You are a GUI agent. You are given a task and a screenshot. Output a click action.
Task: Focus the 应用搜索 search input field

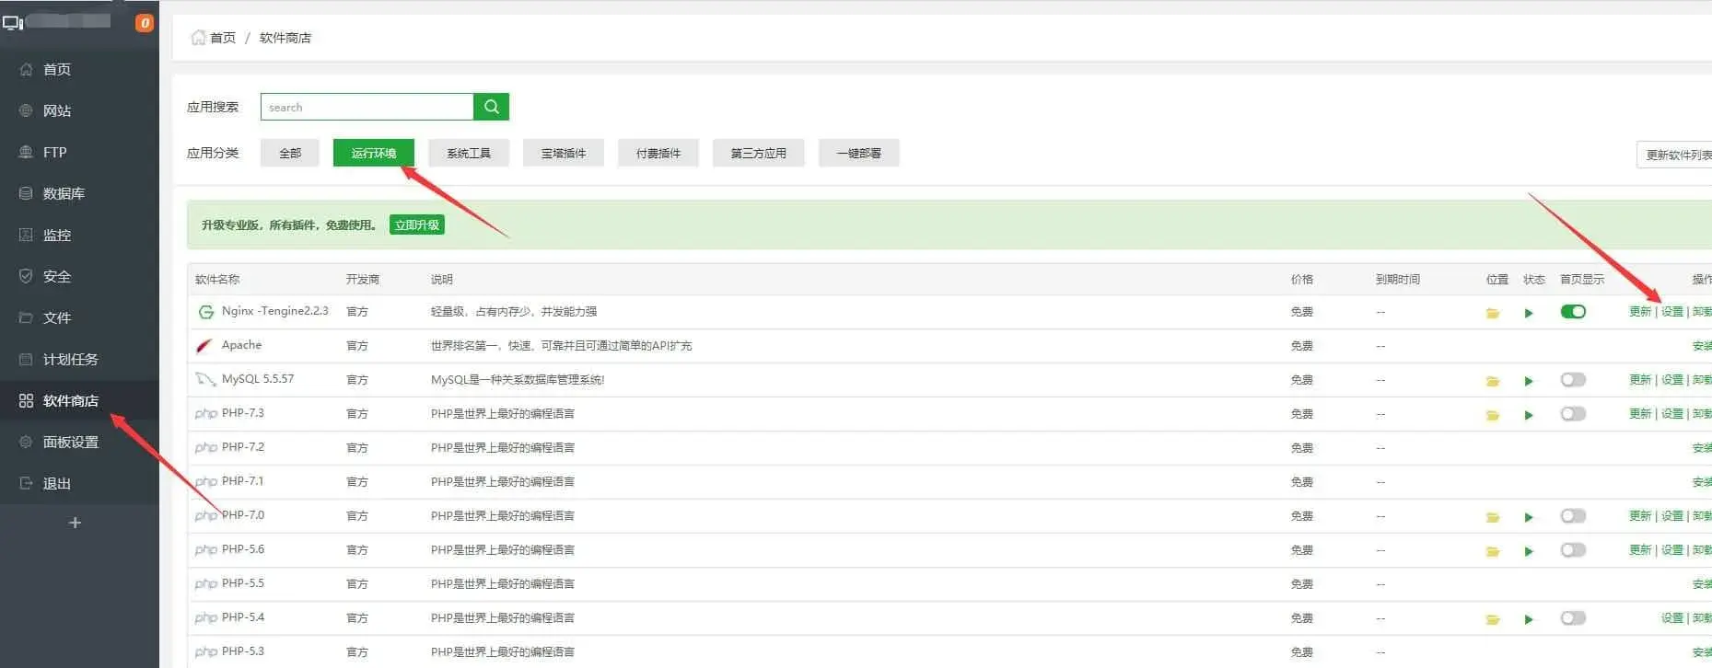pos(367,107)
